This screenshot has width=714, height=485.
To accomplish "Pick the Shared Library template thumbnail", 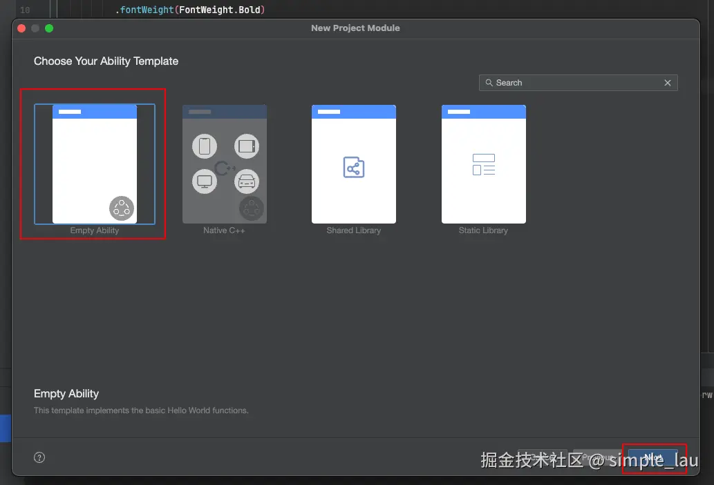I will 354,164.
